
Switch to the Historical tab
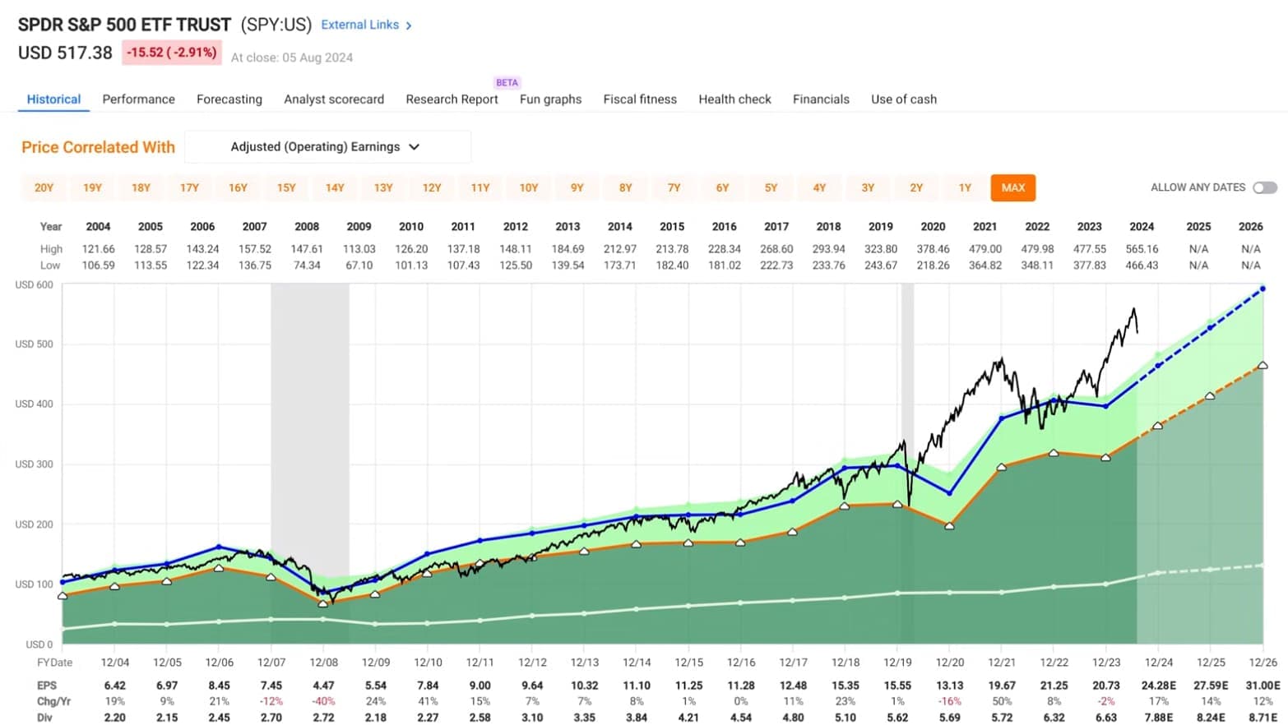coord(53,99)
